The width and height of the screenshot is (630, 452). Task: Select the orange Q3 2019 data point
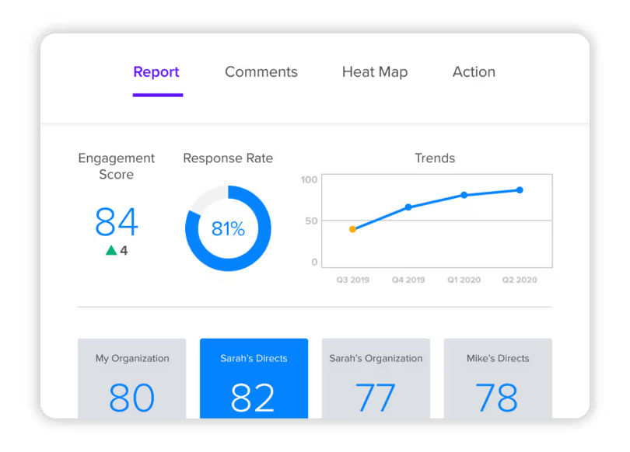click(x=352, y=229)
